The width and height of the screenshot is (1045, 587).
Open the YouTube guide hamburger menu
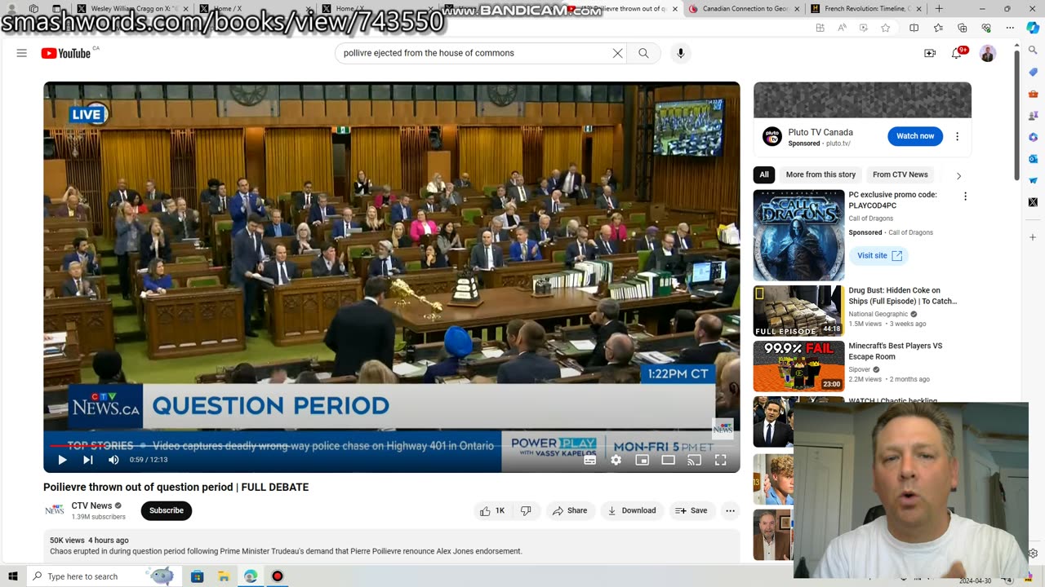point(22,53)
